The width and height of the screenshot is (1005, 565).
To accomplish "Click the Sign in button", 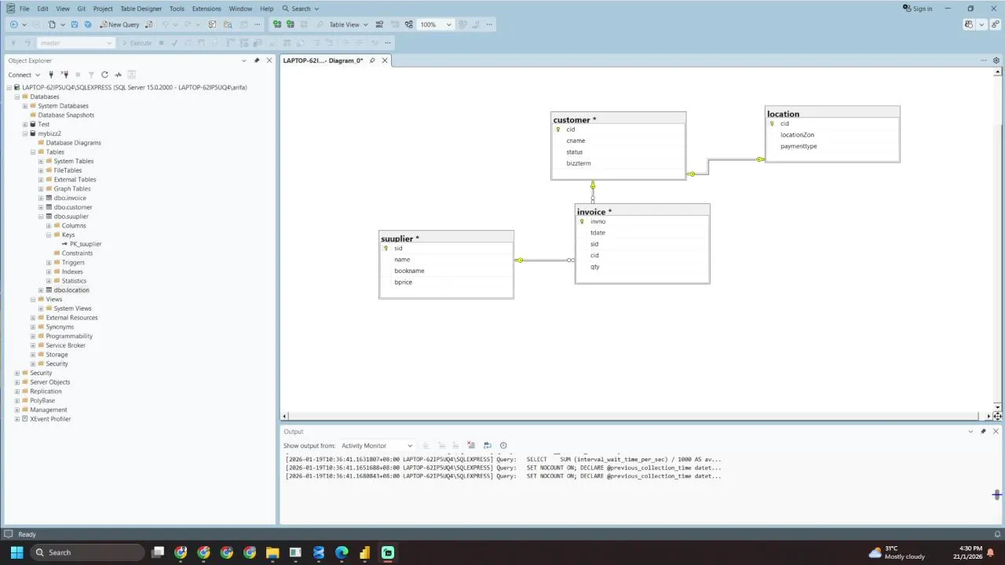I will 918,9.
